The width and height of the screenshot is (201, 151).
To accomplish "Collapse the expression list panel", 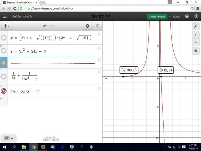I will pyautogui.click(x=97, y=26).
